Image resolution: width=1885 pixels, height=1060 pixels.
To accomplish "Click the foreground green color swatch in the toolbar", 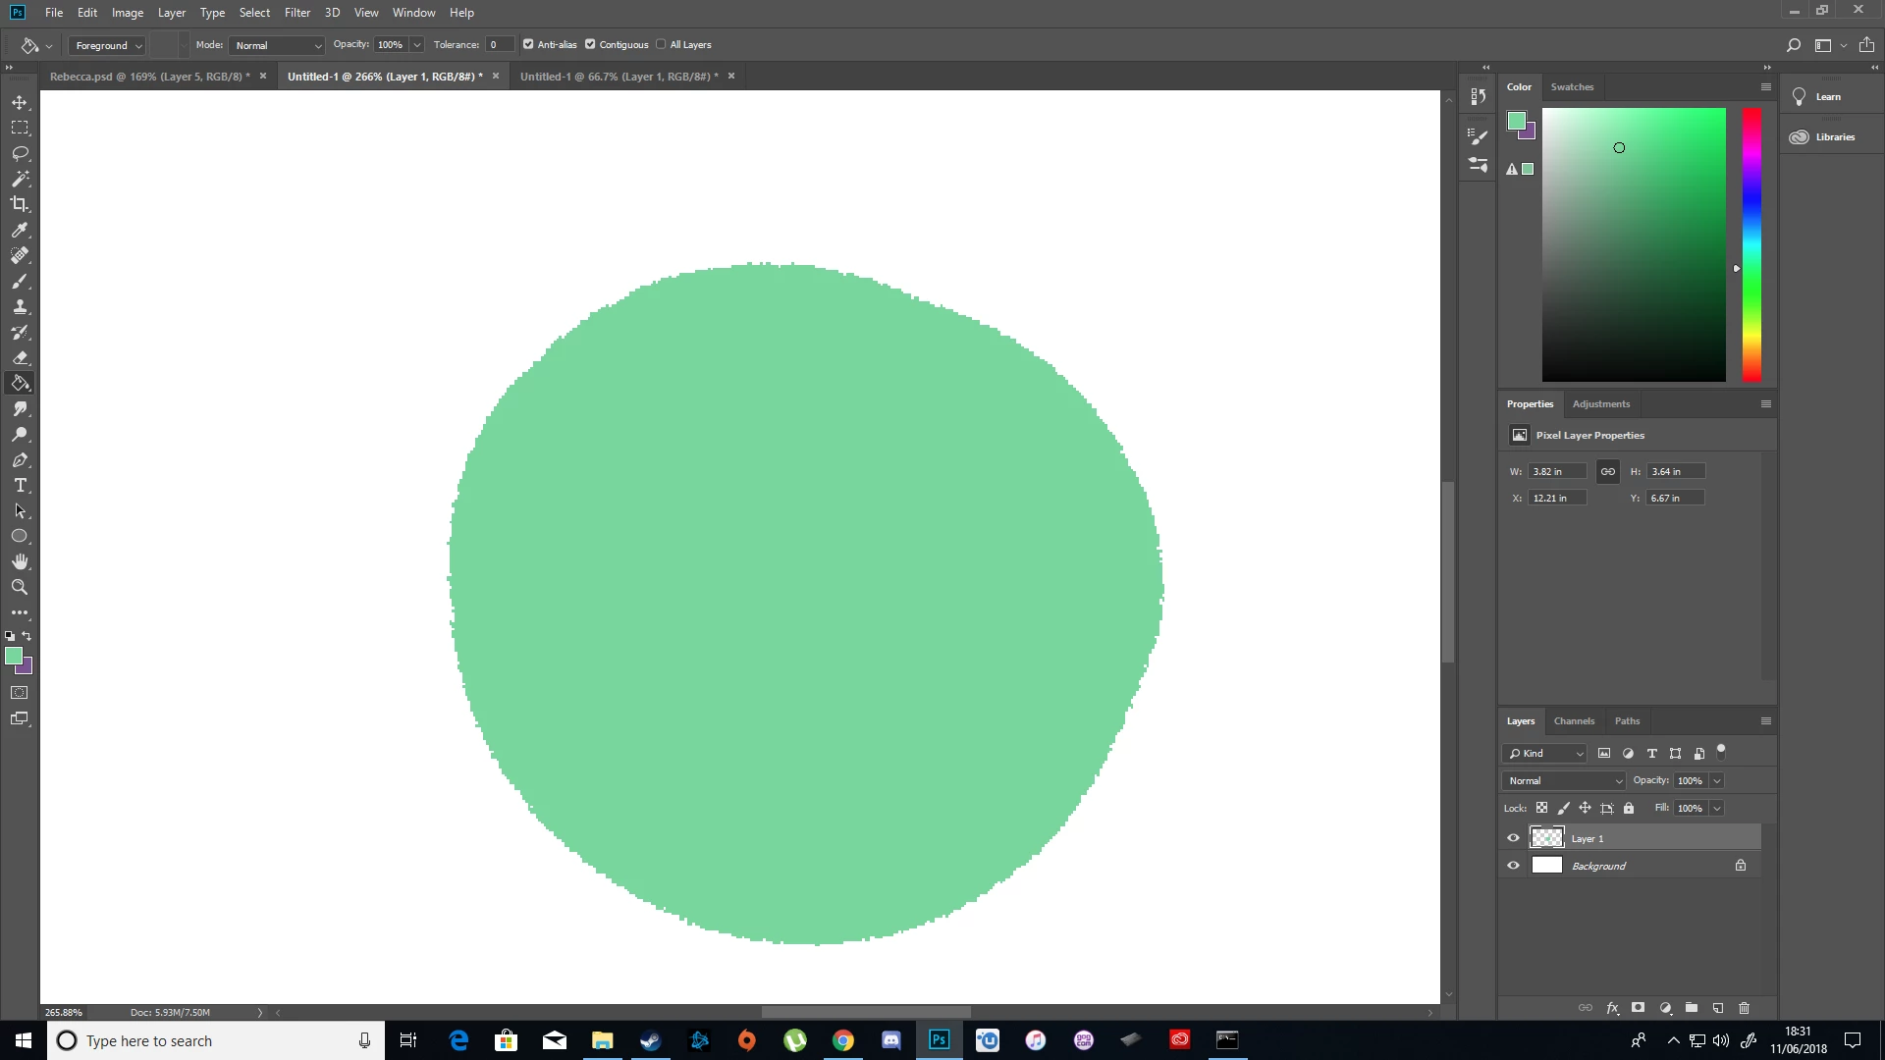I will (13, 656).
